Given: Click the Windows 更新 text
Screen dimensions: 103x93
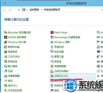Looking at the screenshot, I should [x=62, y=42].
